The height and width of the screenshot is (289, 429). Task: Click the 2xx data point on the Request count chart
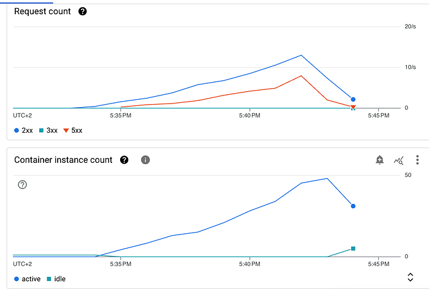(353, 99)
